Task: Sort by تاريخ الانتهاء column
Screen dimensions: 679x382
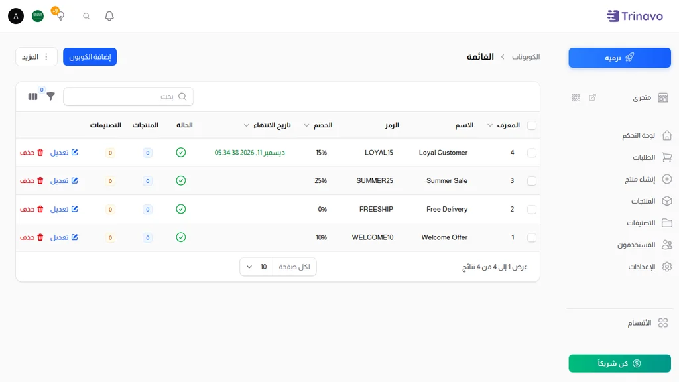Action: 267,125
